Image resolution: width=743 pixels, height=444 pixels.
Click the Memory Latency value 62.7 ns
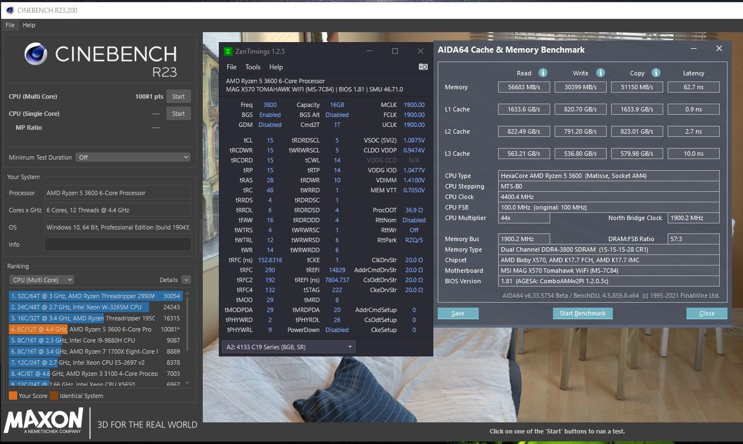pyautogui.click(x=693, y=87)
